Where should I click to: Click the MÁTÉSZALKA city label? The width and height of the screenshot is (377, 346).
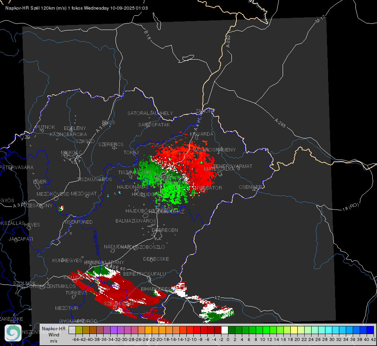point(219,169)
